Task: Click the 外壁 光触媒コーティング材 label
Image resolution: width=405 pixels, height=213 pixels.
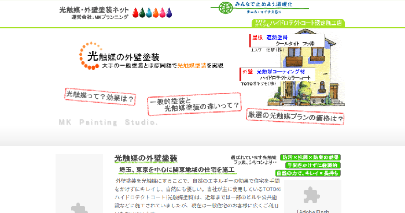Action: [277, 74]
